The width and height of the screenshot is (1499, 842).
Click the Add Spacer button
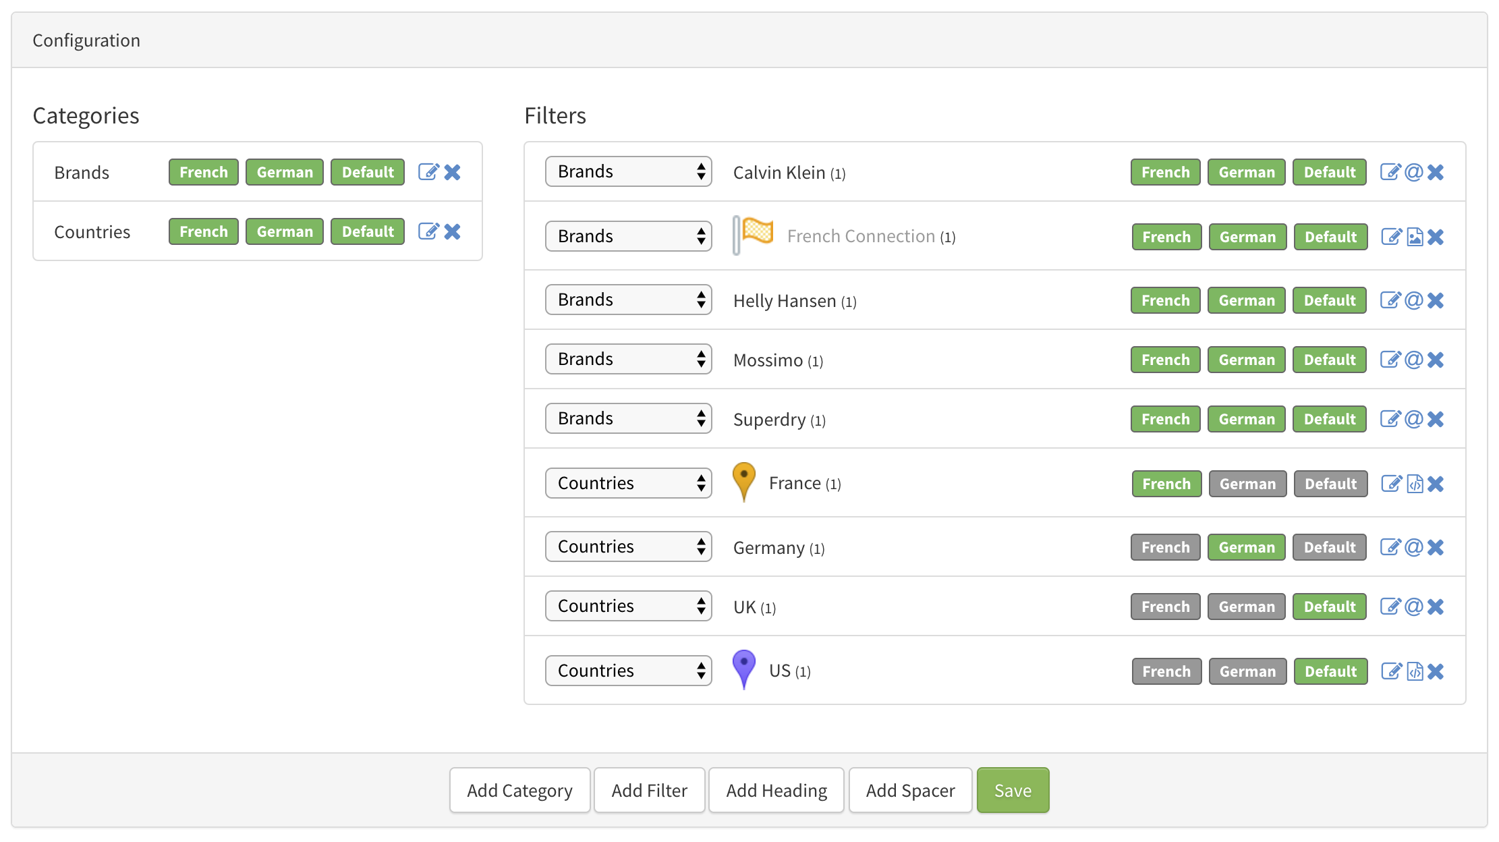tap(911, 790)
